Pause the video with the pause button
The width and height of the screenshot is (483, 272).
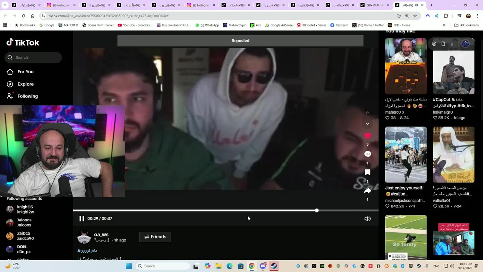tap(82, 219)
